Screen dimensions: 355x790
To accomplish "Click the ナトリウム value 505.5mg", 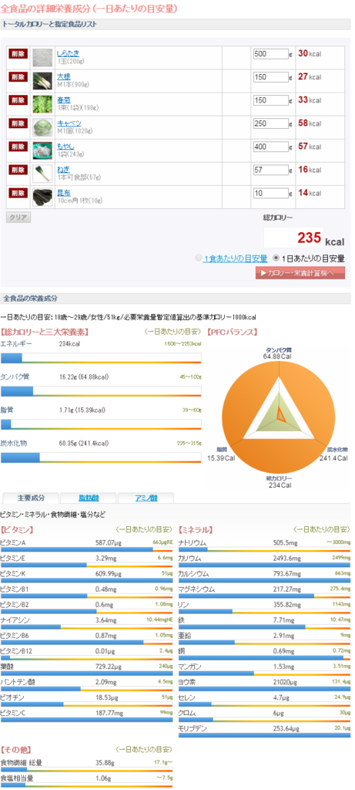I will pyautogui.click(x=286, y=542).
